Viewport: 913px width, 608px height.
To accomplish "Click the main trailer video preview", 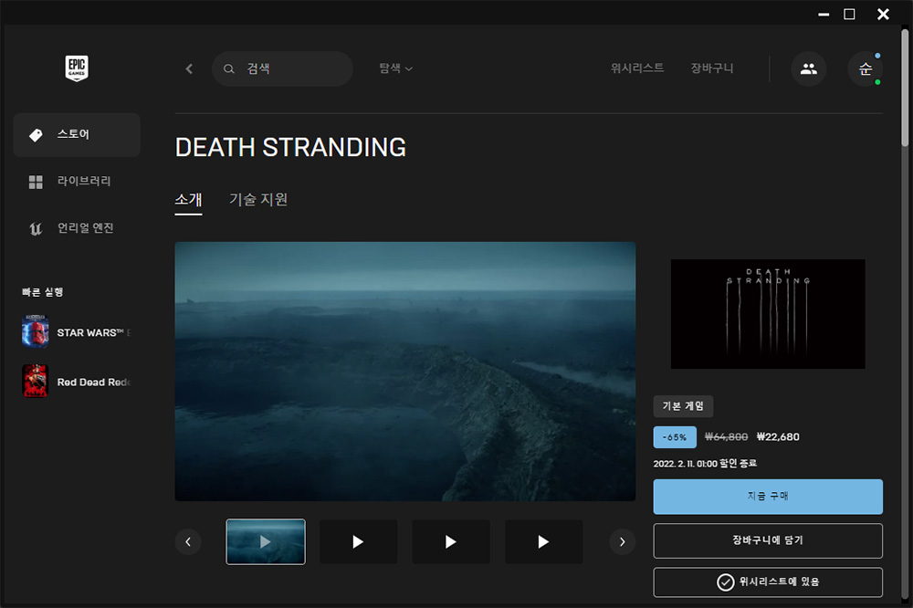I will point(405,372).
